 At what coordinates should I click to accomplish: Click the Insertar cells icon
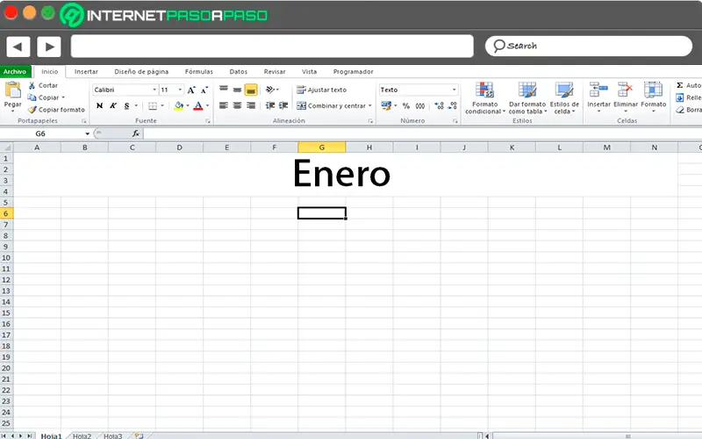(x=598, y=90)
